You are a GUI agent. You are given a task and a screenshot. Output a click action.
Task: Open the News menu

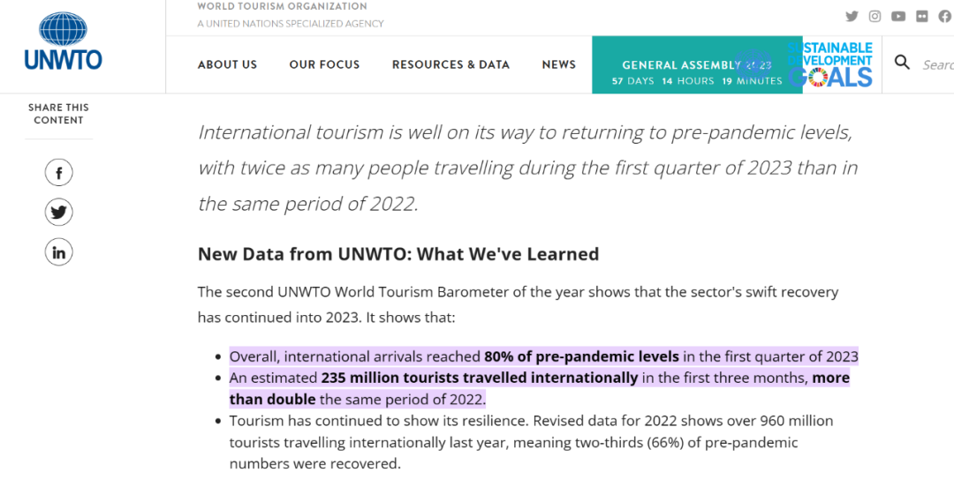click(558, 64)
